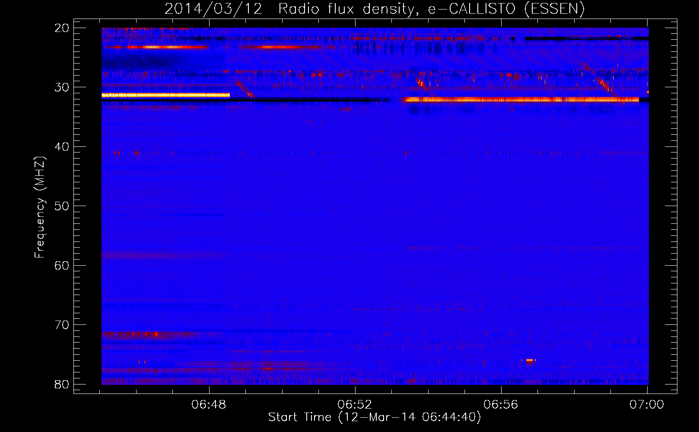Click the small orange burst near 76 MHz at 06:57
The height and width of the screenshot is (432, 699).
click(x=531, y=361)
